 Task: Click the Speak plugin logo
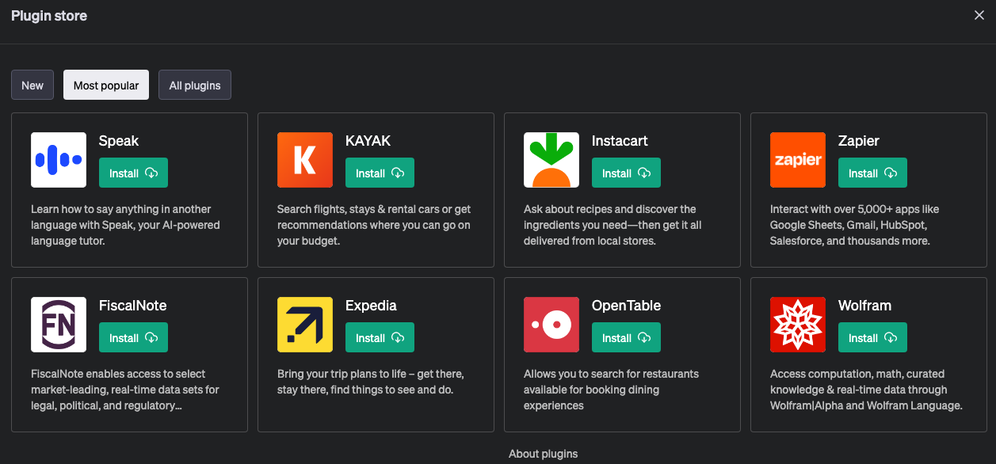(x=59, y=160)
